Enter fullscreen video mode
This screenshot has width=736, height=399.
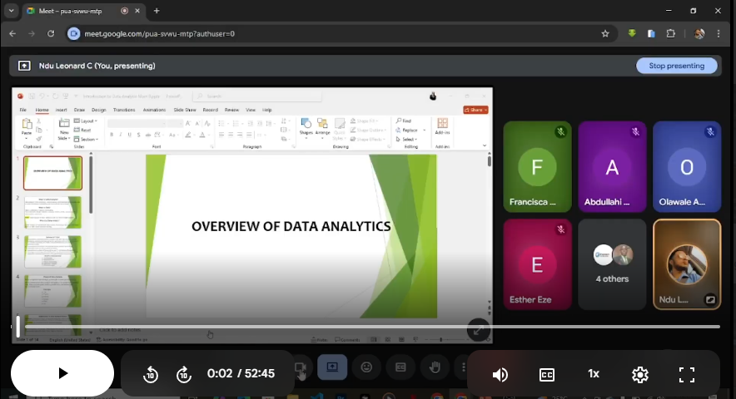(x=687, y=374)
